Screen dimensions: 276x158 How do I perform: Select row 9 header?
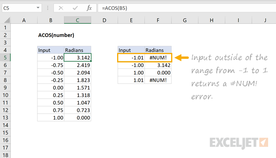tap(5, 88)
